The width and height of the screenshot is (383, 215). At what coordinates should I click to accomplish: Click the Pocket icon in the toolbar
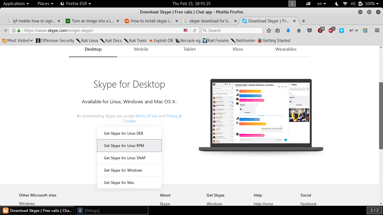click(310, 31)
